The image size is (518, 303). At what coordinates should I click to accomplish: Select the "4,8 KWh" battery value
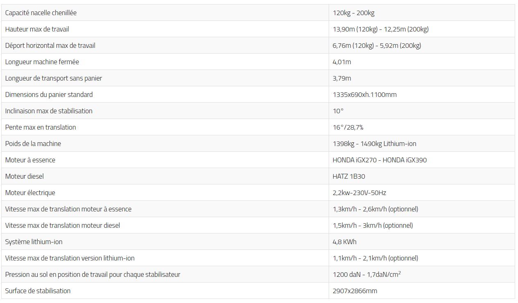tap(345, 242)
